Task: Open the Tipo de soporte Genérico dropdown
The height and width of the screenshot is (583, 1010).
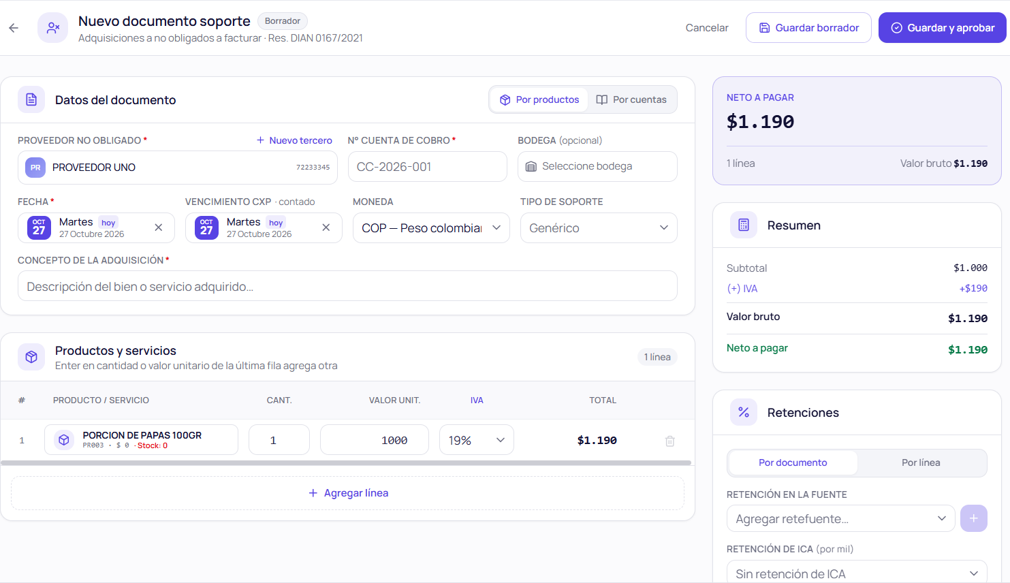Action: click(x=599, y=228)
